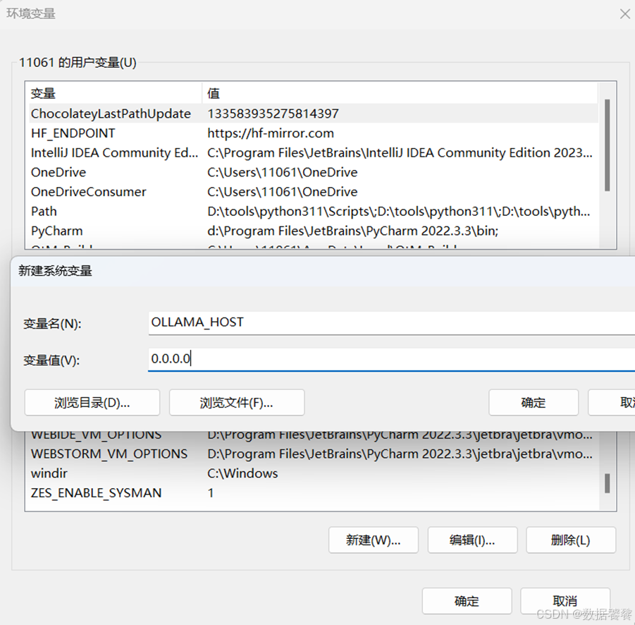Screen dimensions: 635x625
Task: Select the ZES_ENABLE_SYSMAN variable row
Action: pos(314,492)
